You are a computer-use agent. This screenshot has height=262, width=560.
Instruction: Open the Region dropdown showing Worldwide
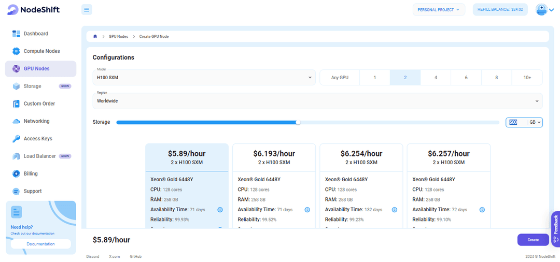[x=317, y=101]
